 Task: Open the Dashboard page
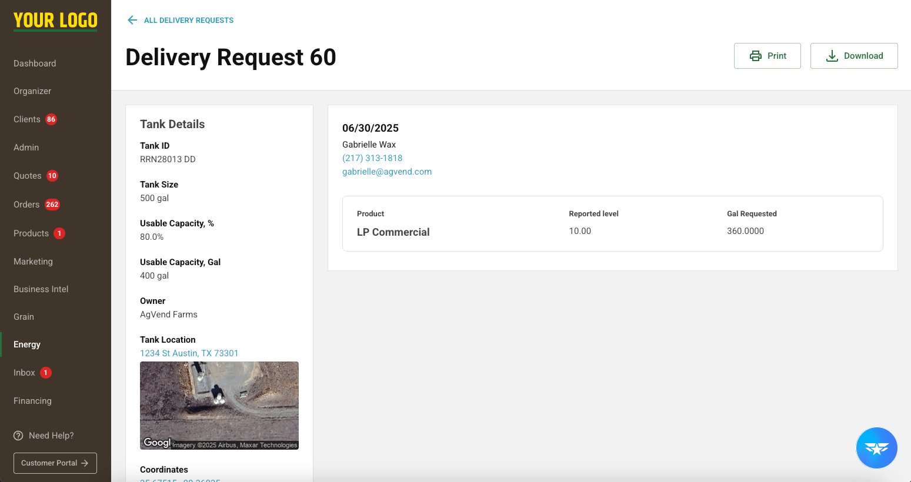[35, 63]
